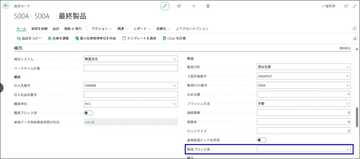Switch to the ホーム tab
This screenshot has height=159, width=360.
tap(21, 28)
